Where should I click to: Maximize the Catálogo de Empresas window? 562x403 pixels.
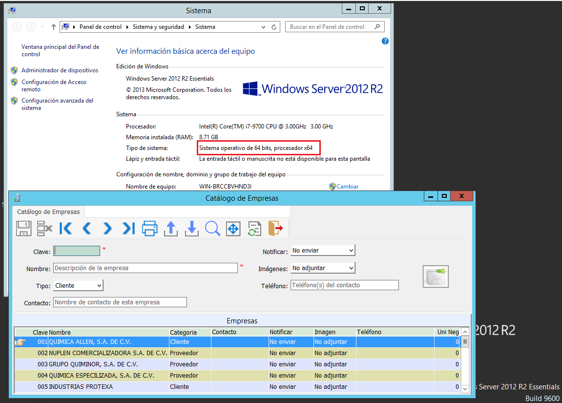444,196
